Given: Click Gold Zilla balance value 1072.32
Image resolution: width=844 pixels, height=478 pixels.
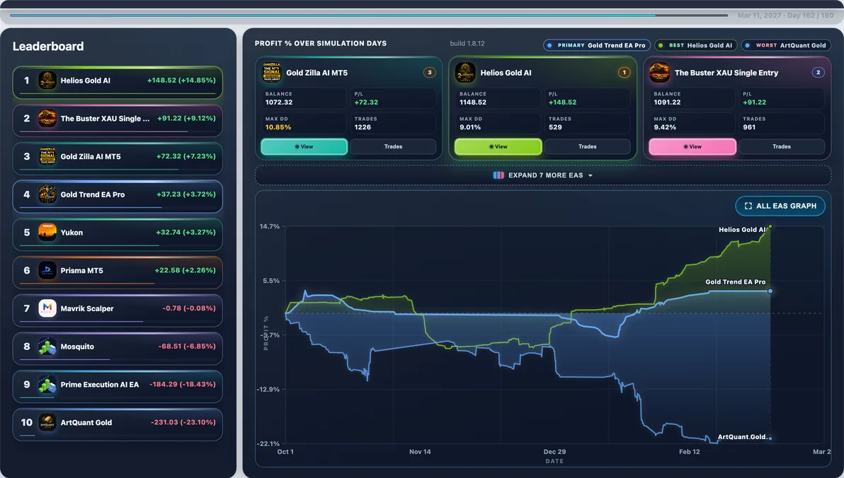Looking at the screenshot, I should tap(279, 102).
